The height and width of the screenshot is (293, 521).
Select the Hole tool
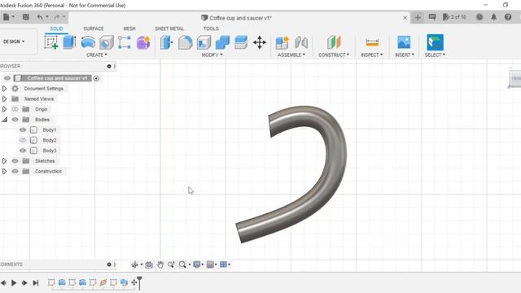coord(107,42)
